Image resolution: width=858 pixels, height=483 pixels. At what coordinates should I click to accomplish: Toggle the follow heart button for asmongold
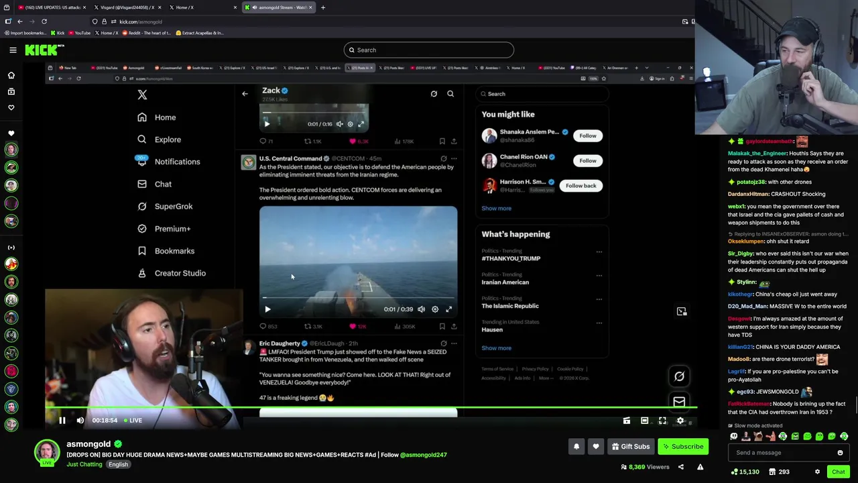pos(596,447)
